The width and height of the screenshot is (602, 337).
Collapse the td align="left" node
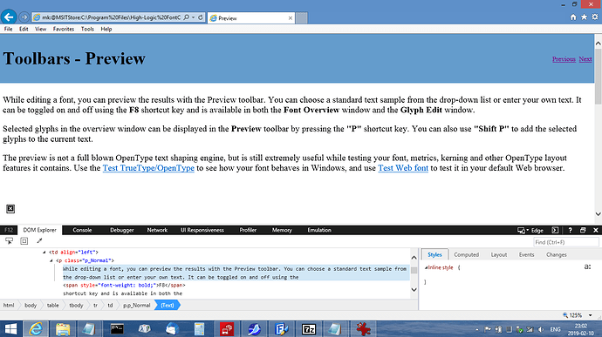[x=44, y=253]
